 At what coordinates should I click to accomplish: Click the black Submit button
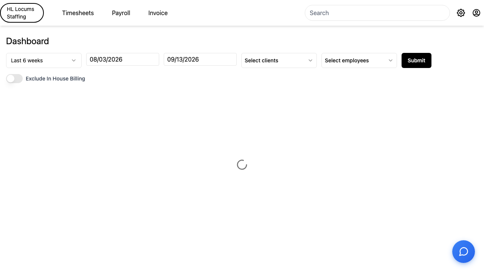(x=416, y=60)
